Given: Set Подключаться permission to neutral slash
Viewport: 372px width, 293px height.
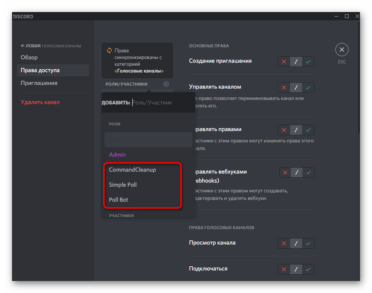Looking at the screenshot, I should 296,269.
